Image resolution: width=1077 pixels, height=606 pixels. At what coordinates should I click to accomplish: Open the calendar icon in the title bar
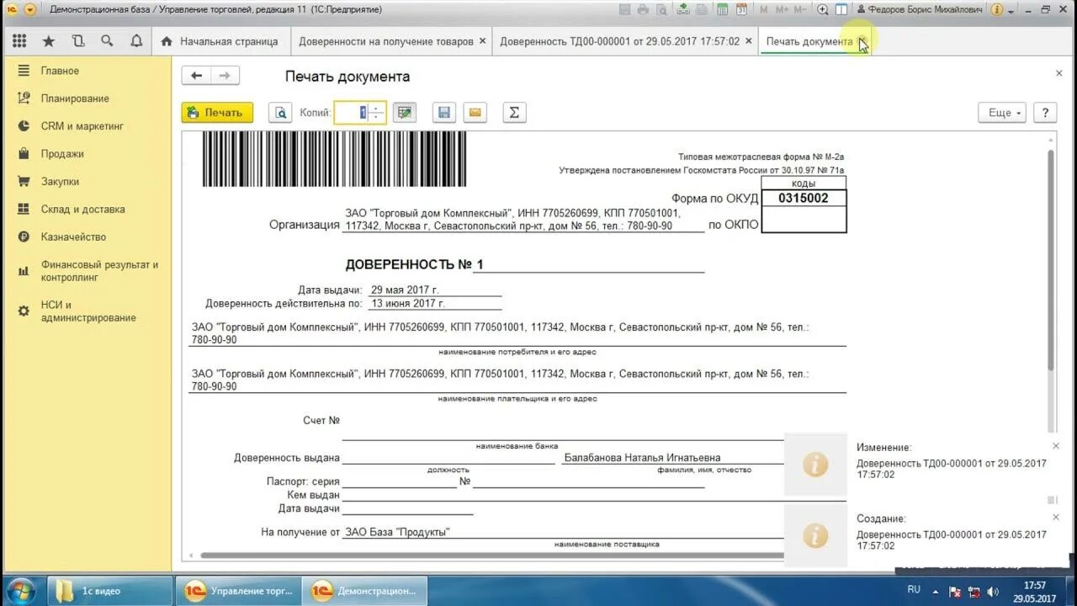tap(741, 9)
